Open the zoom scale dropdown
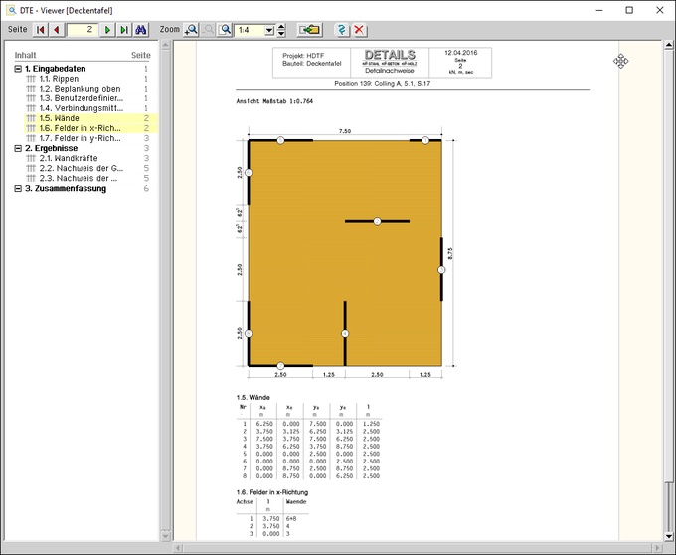676x555 pixels. tap(269, 30)
